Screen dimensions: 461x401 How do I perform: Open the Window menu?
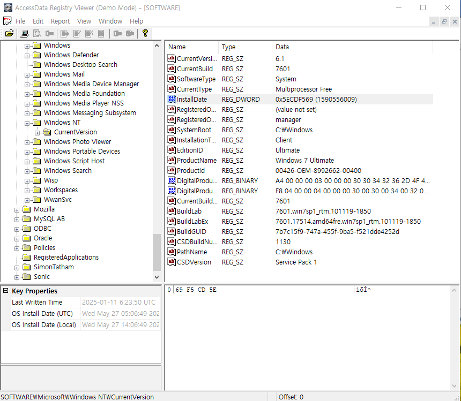(110, 21)
